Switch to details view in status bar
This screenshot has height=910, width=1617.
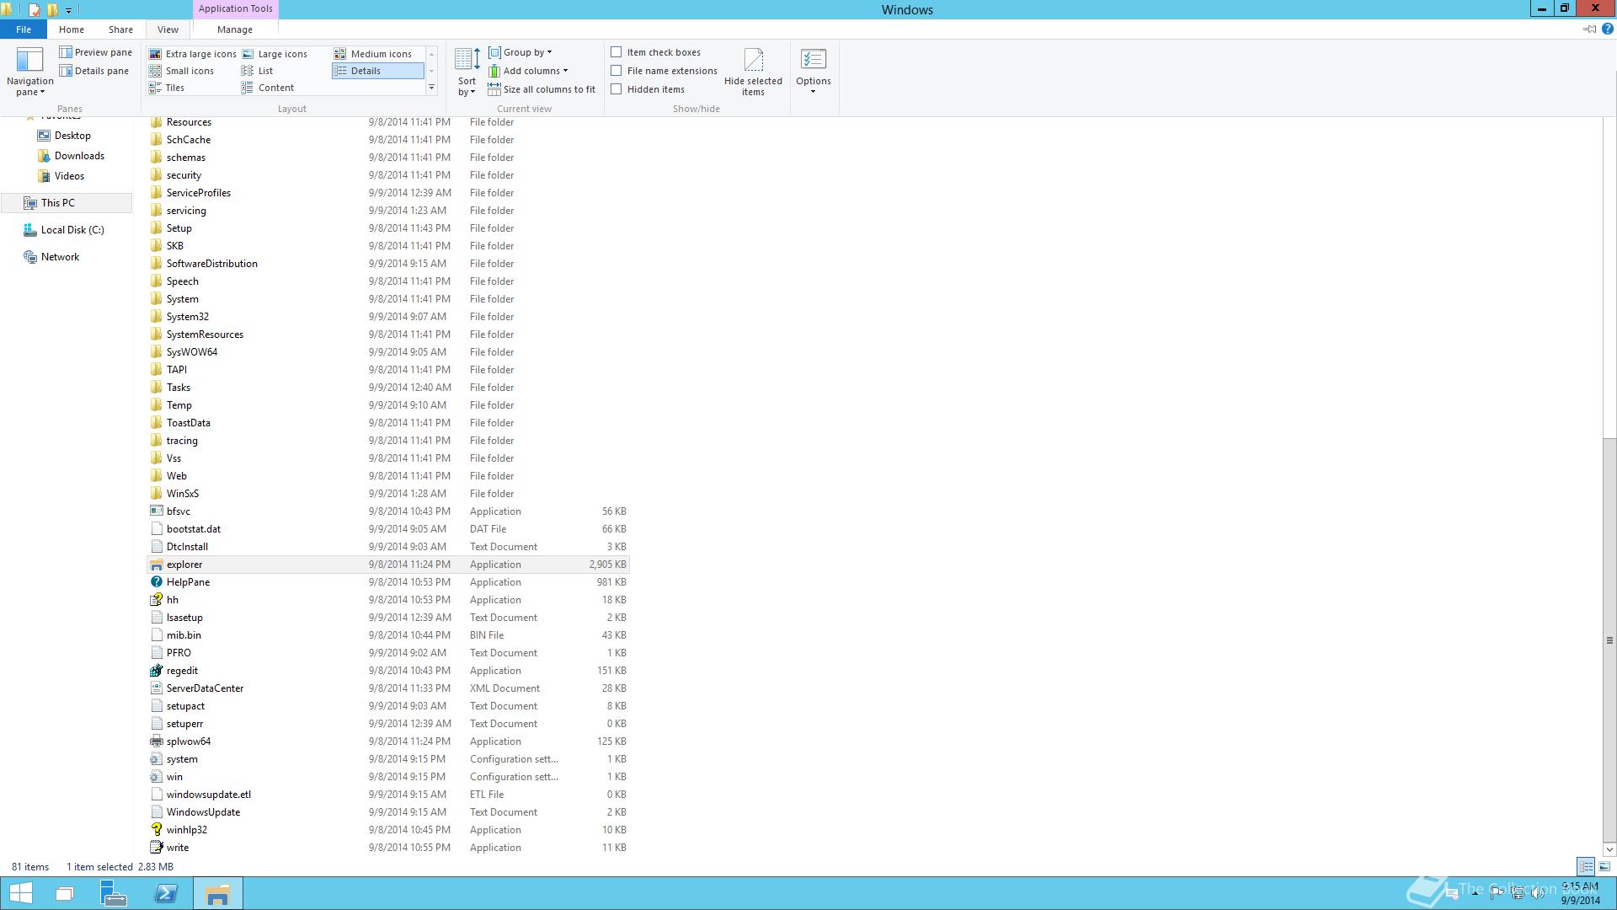coord(1586,866)
